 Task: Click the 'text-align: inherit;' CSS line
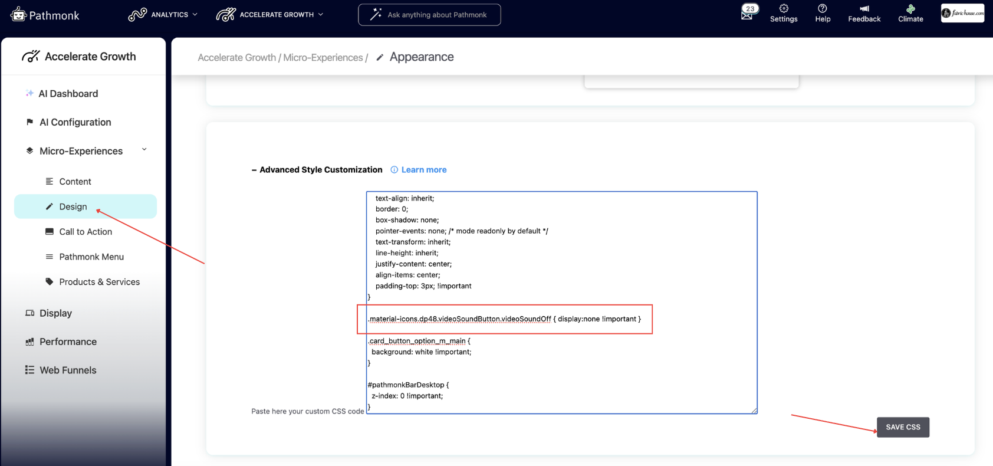405,198
